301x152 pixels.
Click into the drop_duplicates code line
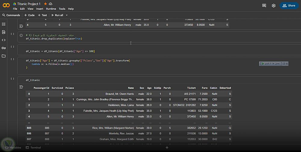point(54,39)
